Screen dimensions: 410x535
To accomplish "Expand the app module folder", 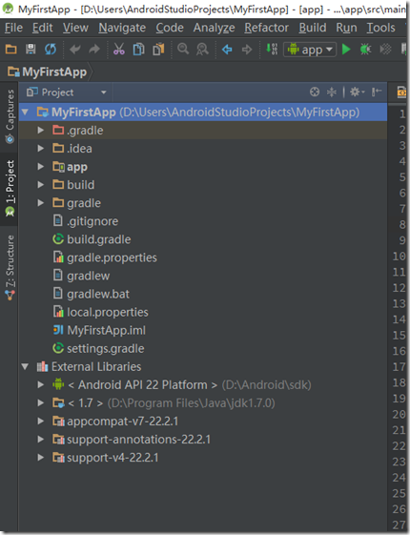I will (41, 167).
